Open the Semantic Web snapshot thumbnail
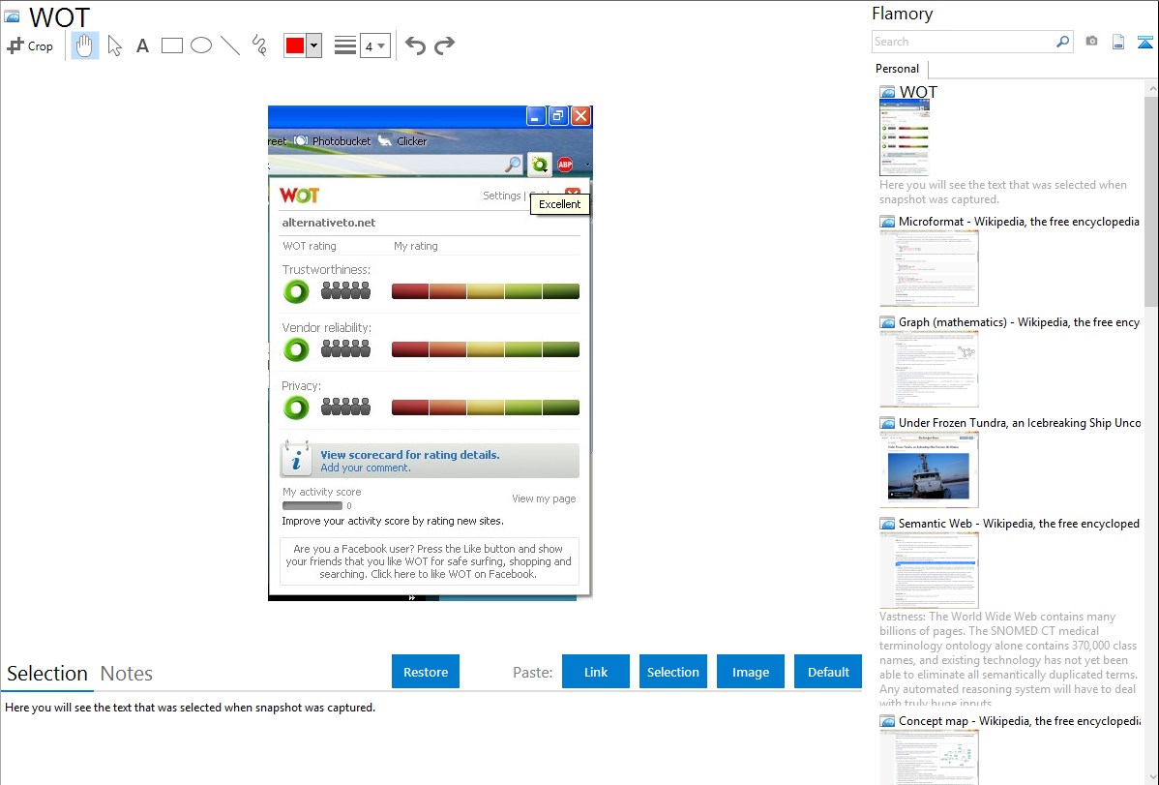This screenshot has height=785, width=1159. (929, 570)
